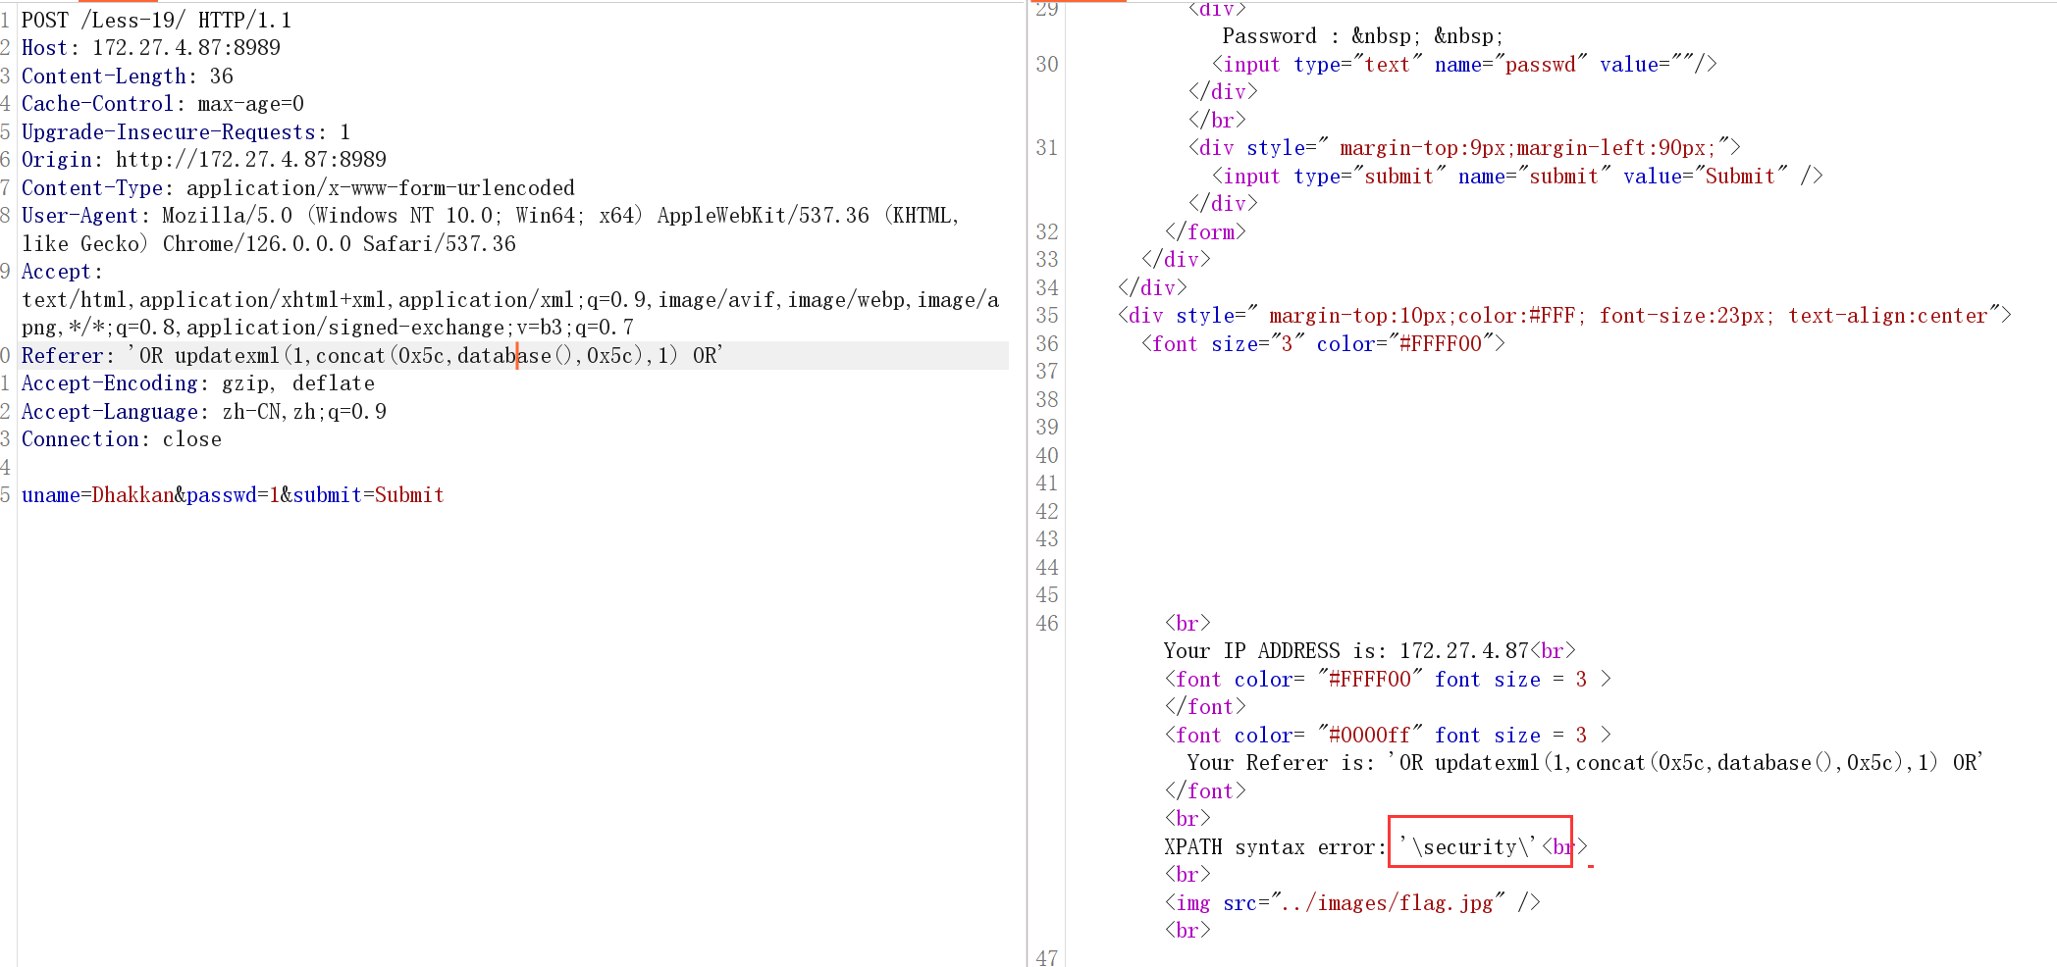Click the uname=Dhakkan parameter in request body

[x=98, y=495]
